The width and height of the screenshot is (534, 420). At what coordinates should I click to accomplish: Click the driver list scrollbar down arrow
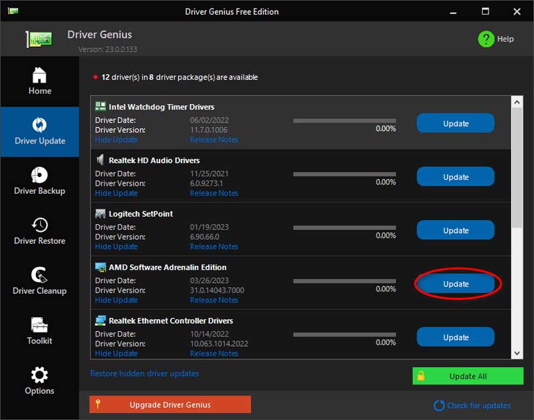click(x=517, y=353)
